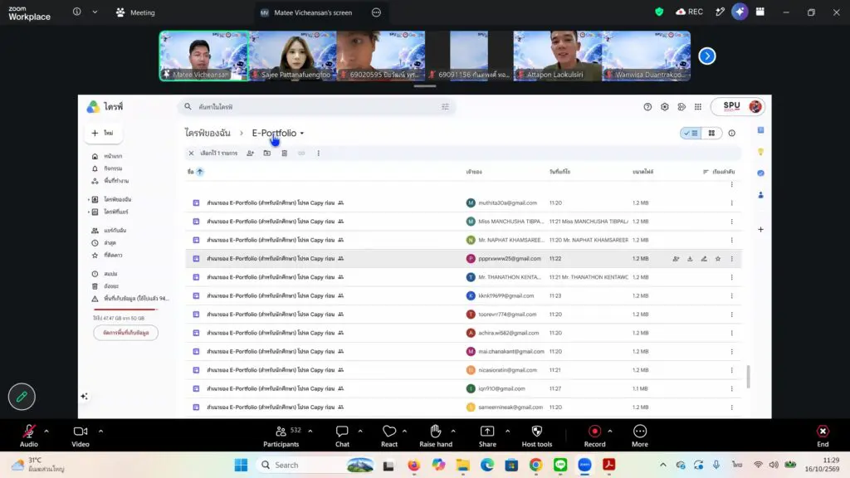Open Drive settings gear icon
Screen dimensions: 850x478
pos(665,107)
